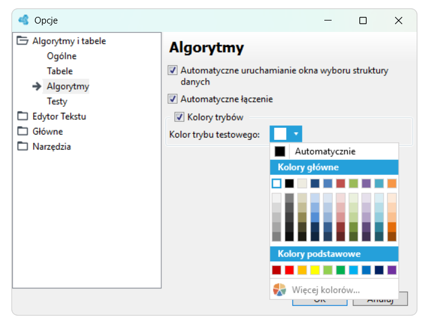This screenshot has height=327, width=424.
Task: Collapse the Algorytmy i tabele category
Action: (69, 41)
